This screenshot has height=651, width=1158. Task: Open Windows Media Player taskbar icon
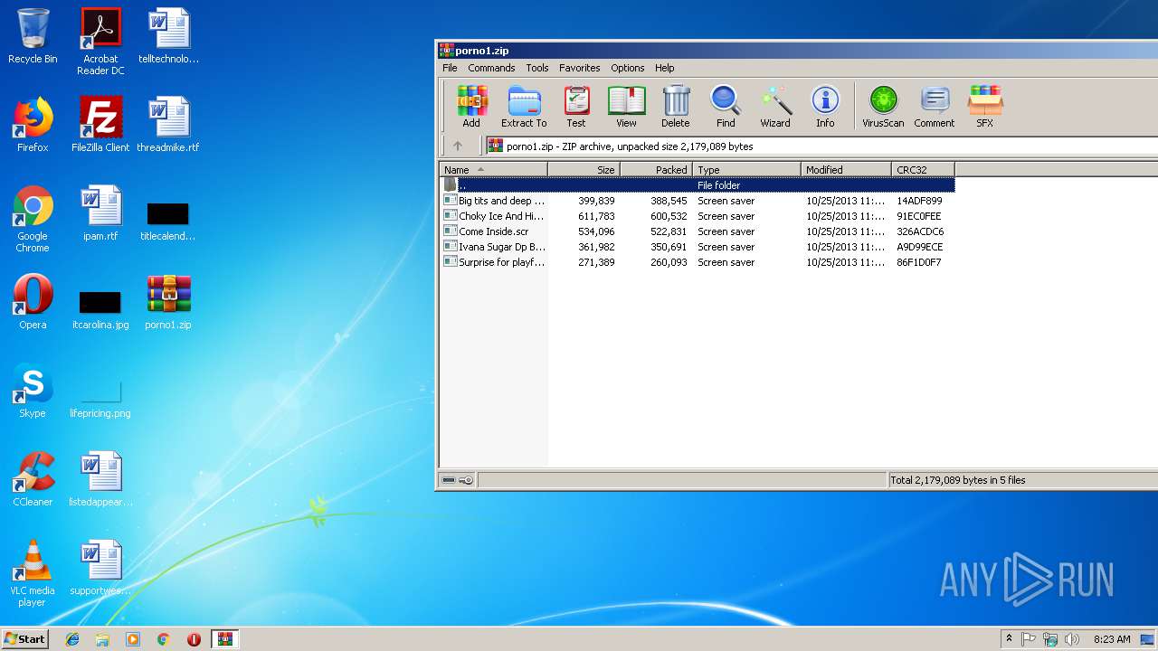click(133, 639)
